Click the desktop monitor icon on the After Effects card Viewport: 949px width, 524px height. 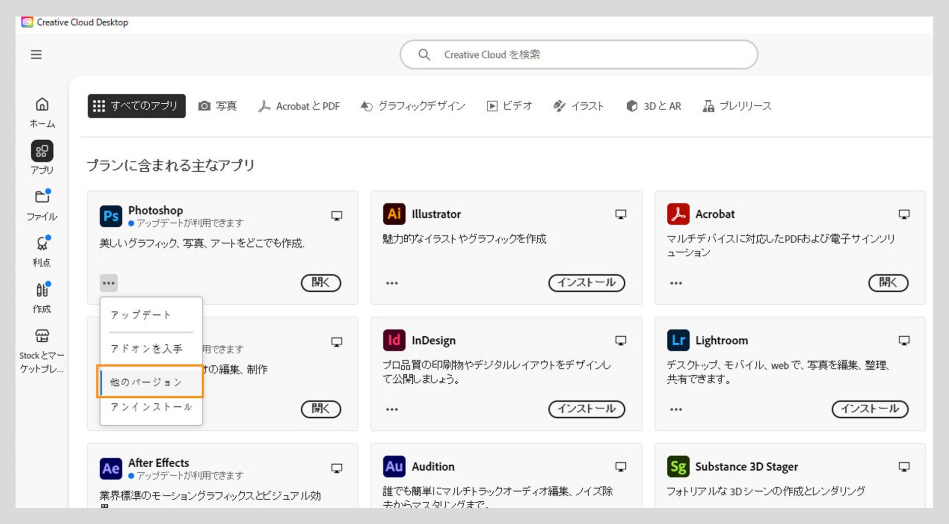(x=337, y=468)
